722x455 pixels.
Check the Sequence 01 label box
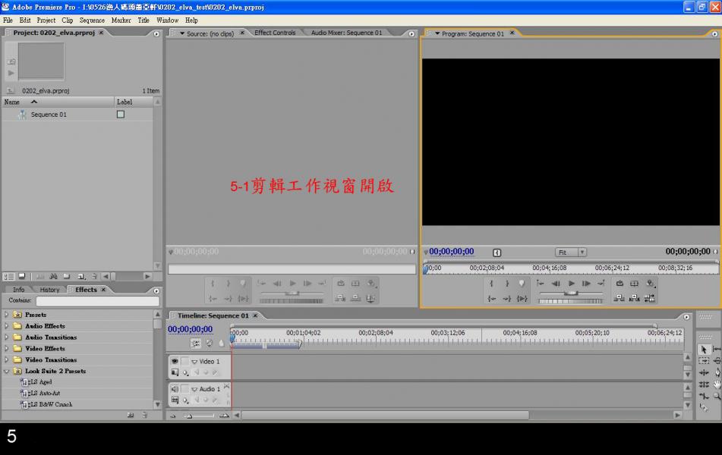(120, 115)
